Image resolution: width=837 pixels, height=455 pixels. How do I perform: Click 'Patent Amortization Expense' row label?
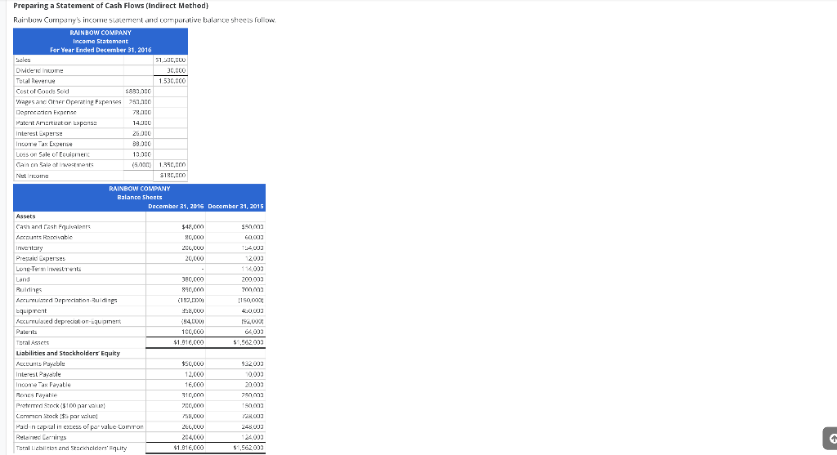(56, 123)
